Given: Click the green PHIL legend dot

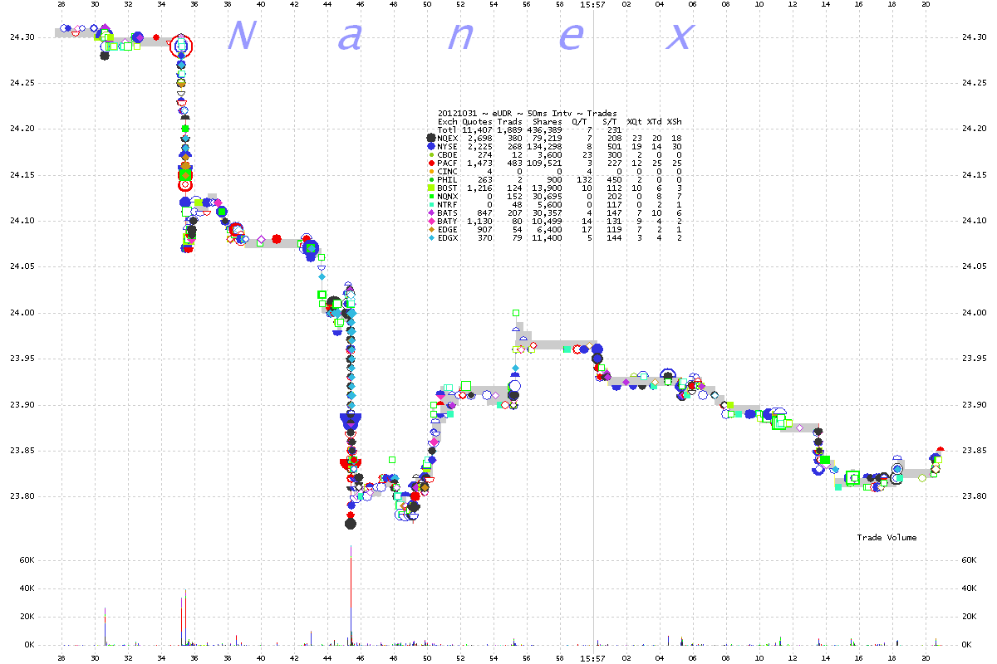Looking at the screenshot, I should pyautogui.click(x=430, y=179).
